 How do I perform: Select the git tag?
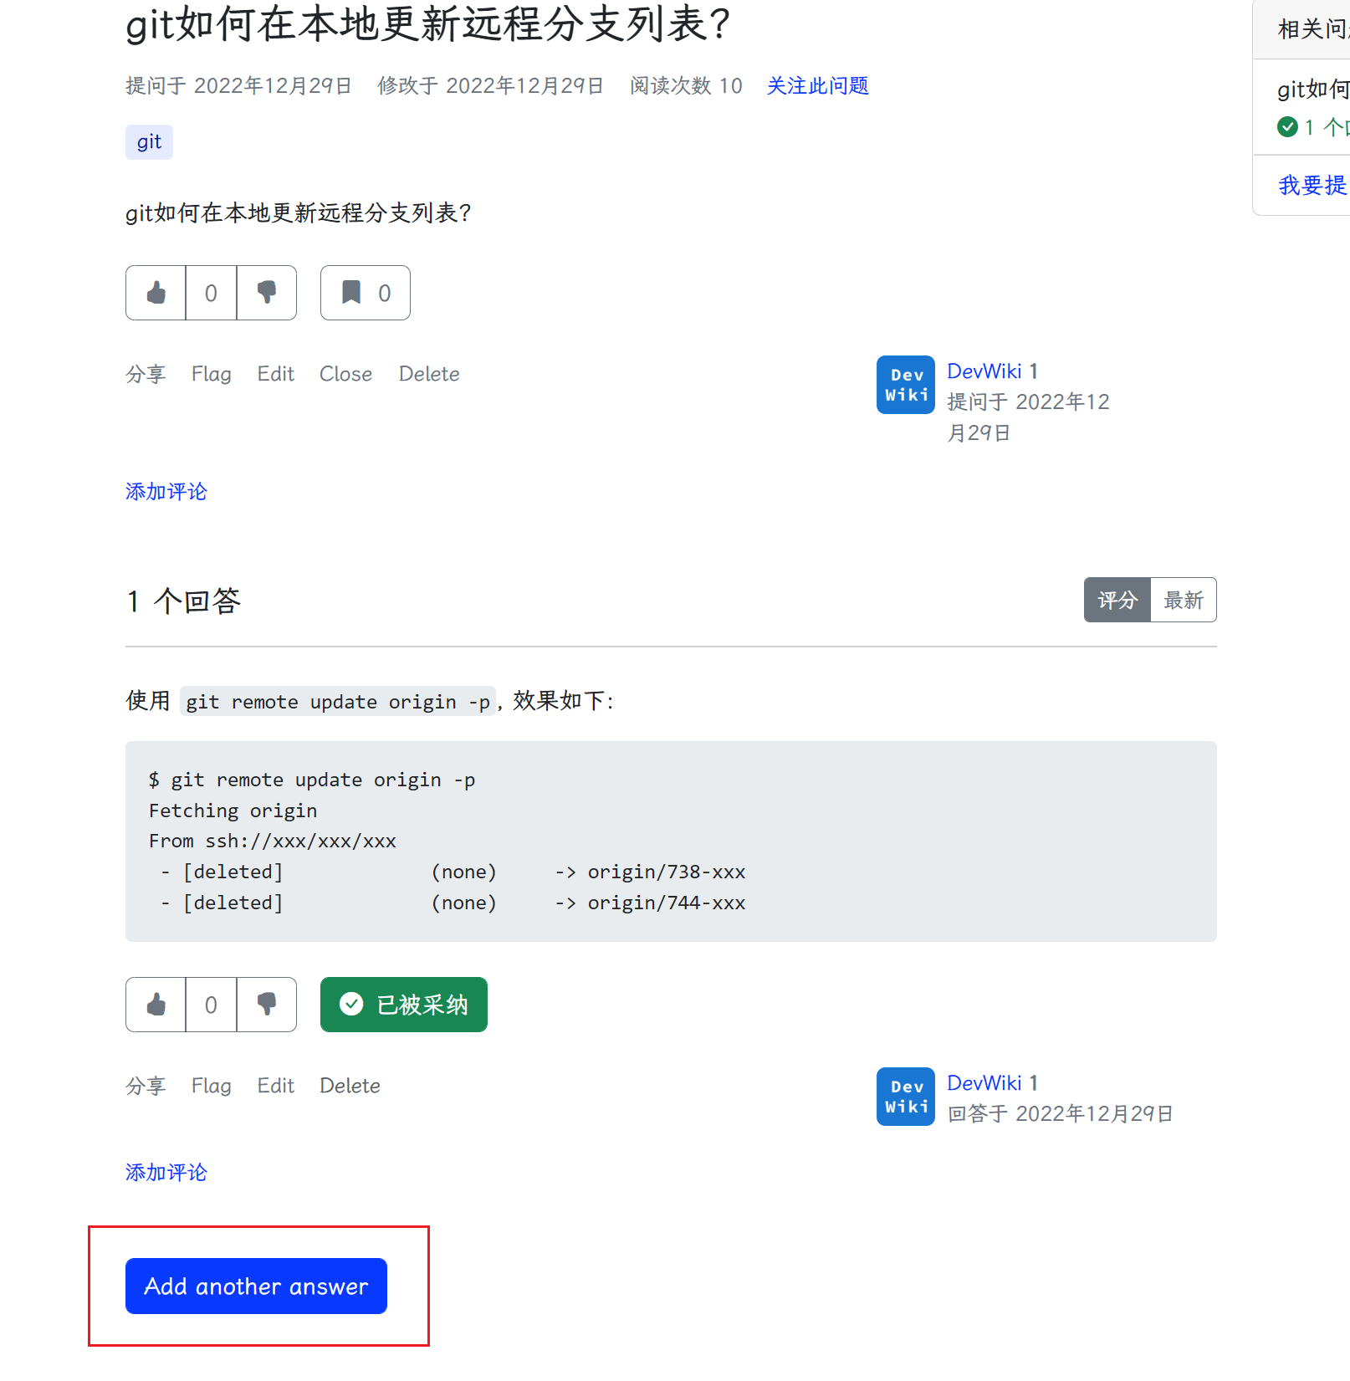[148, 142]
